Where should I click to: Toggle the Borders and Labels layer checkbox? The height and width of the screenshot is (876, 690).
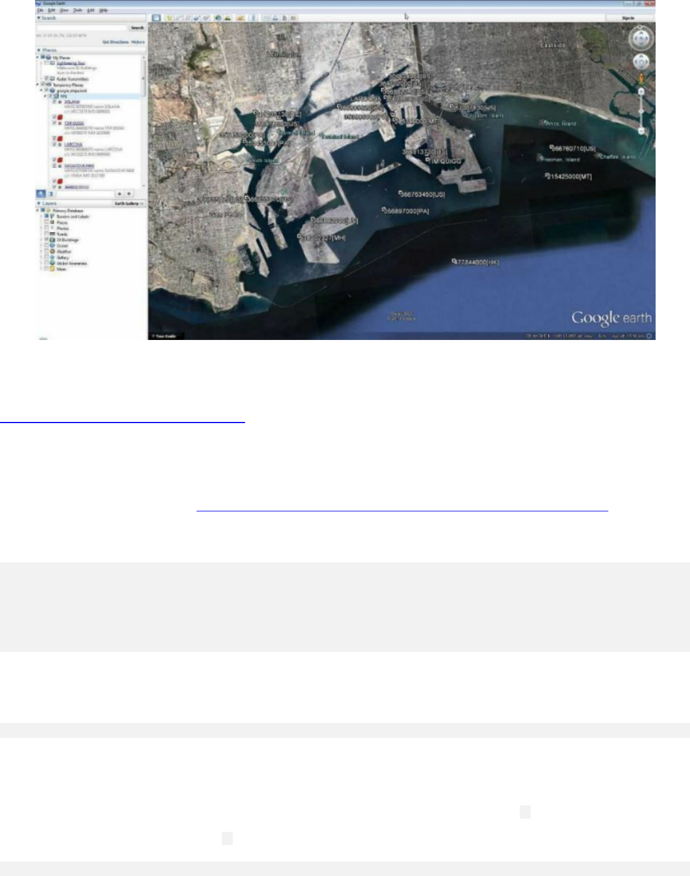[46, 216]
